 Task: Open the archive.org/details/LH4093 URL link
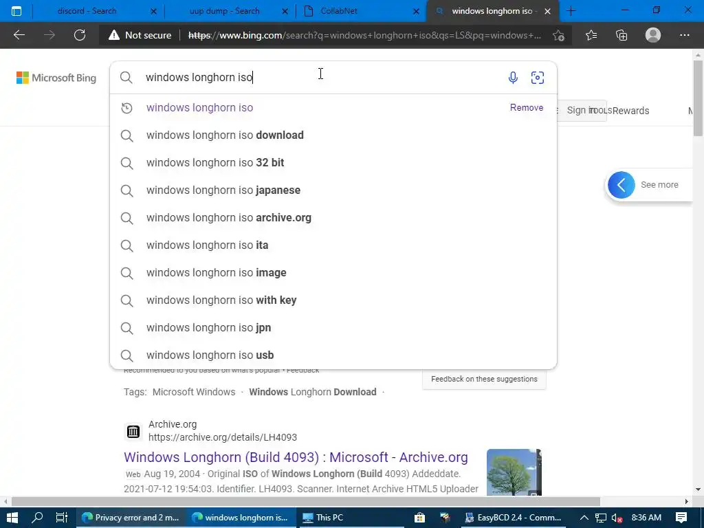point(223,437)
